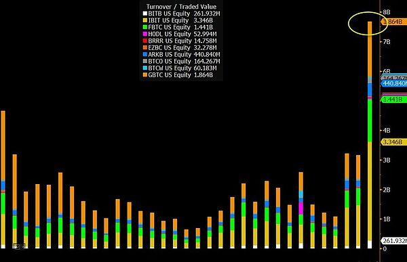
Task: Click the blue ARKB segment of the tallest bar
Action: (370, 89)
